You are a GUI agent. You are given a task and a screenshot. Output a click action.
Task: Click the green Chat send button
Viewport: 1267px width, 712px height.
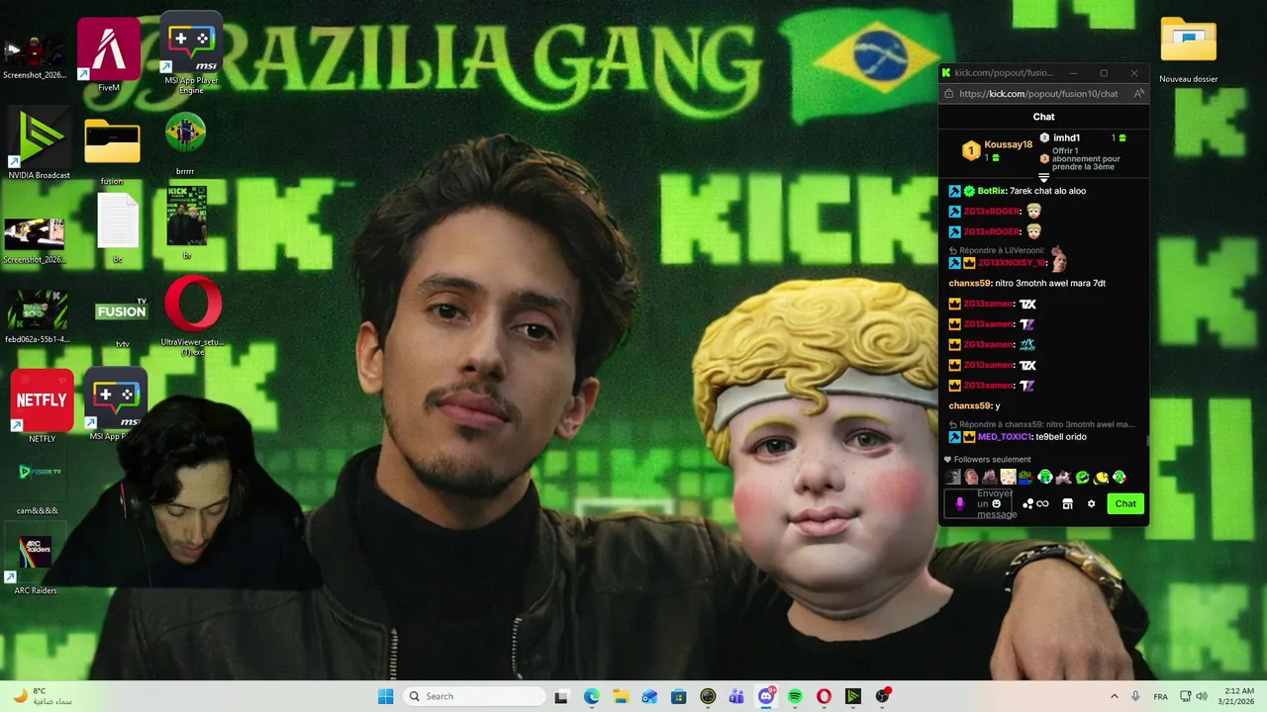coord(1125,503)
